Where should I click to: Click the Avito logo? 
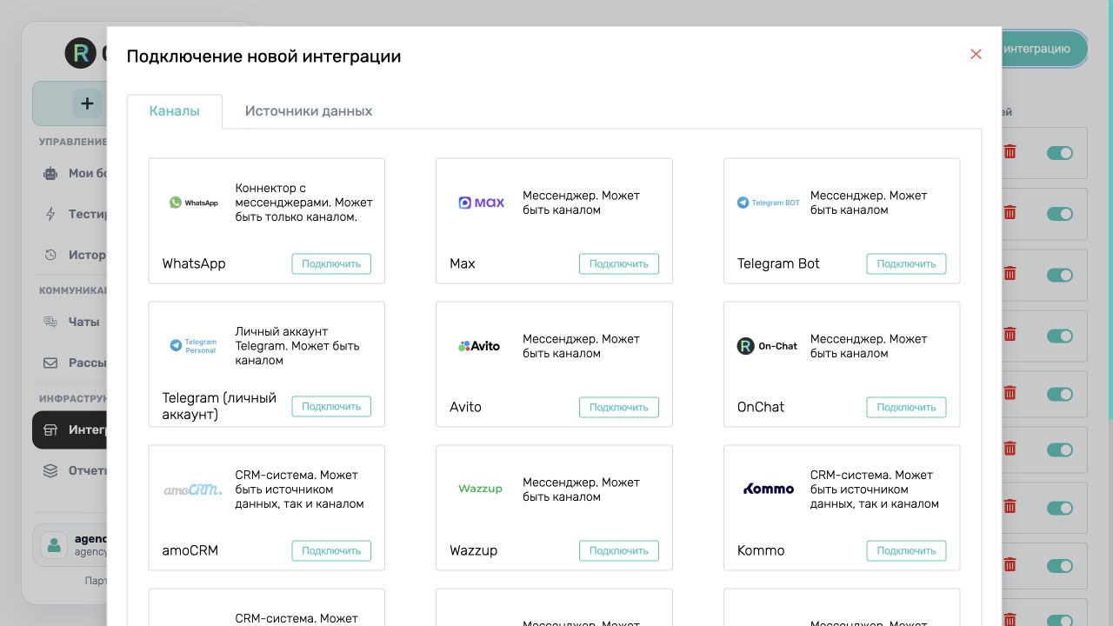pos(479,346)
